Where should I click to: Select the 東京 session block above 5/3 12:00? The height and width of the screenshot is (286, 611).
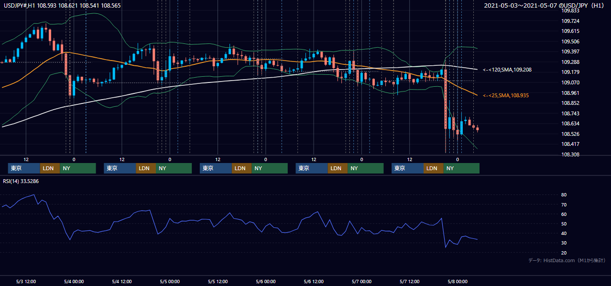click(24, 168)
